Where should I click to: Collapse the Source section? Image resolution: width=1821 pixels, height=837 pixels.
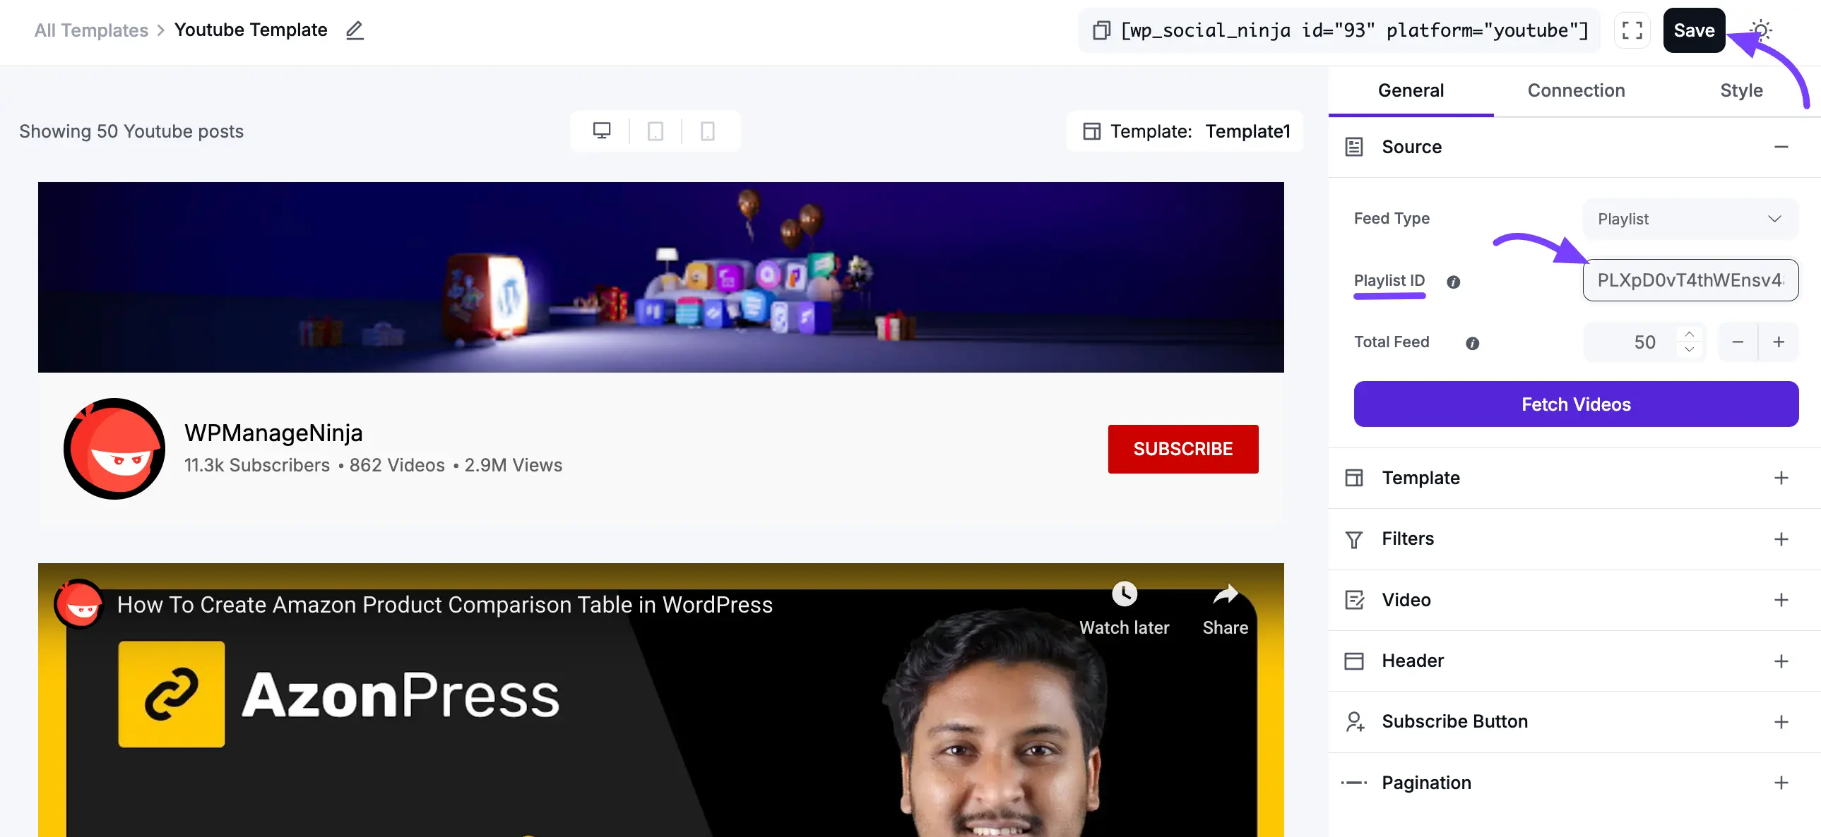1781,147
